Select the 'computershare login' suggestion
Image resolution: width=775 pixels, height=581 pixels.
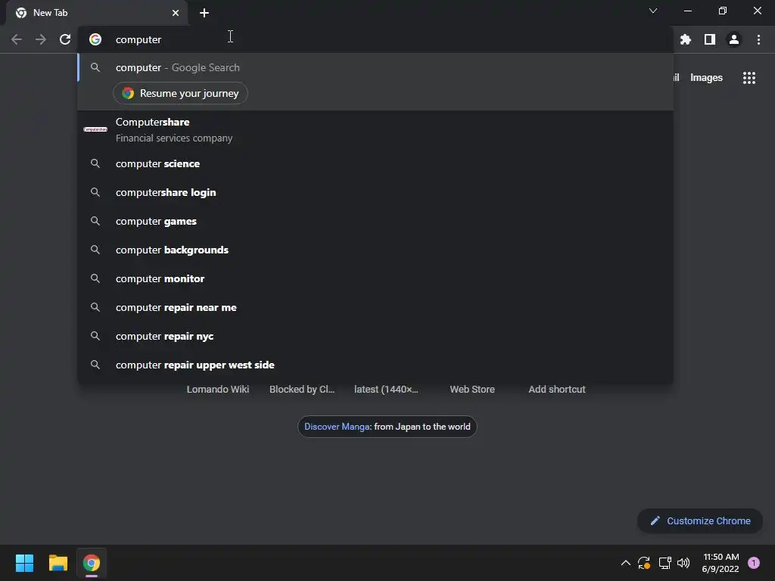[375, 192]
